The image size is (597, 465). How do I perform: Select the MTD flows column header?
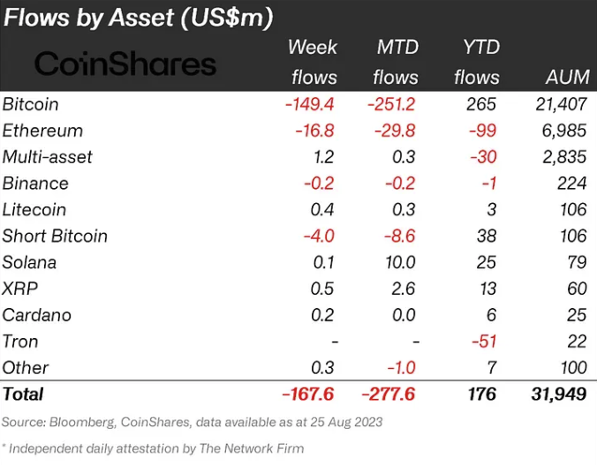[395, 62]
